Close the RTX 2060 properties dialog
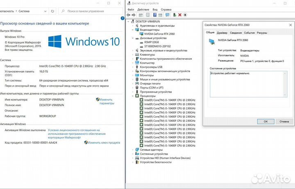Viewport: 295px width, 189px height. tap(290, 25)
